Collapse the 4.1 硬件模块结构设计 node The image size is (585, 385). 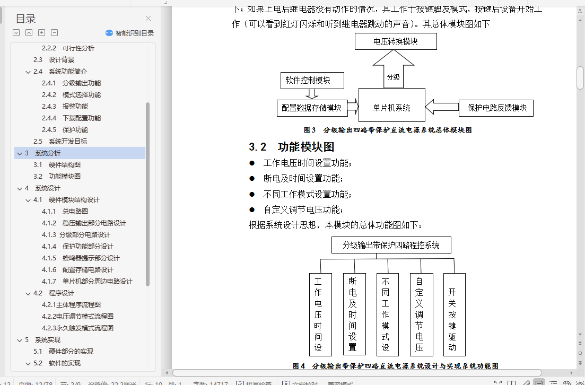pos(28,200)
